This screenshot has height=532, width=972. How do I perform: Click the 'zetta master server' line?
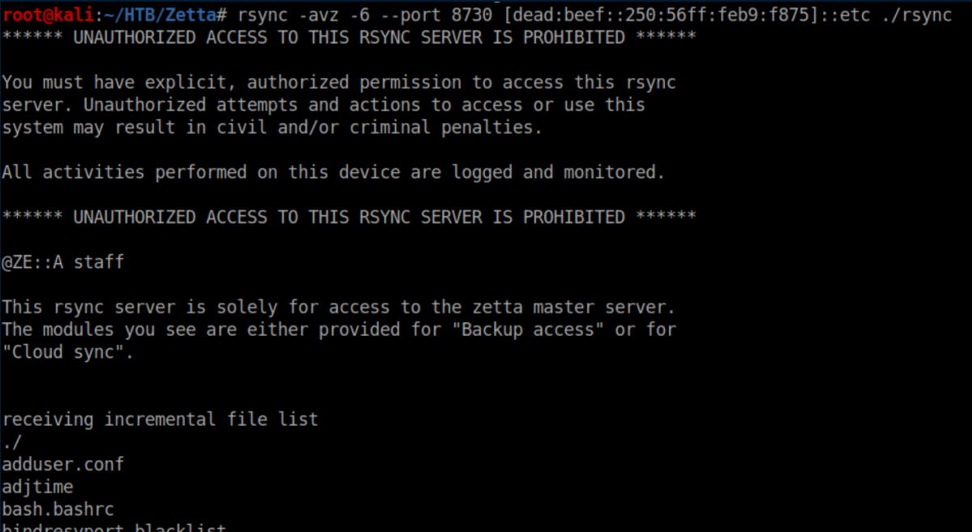pyautogui.click(x=339, y=308)
